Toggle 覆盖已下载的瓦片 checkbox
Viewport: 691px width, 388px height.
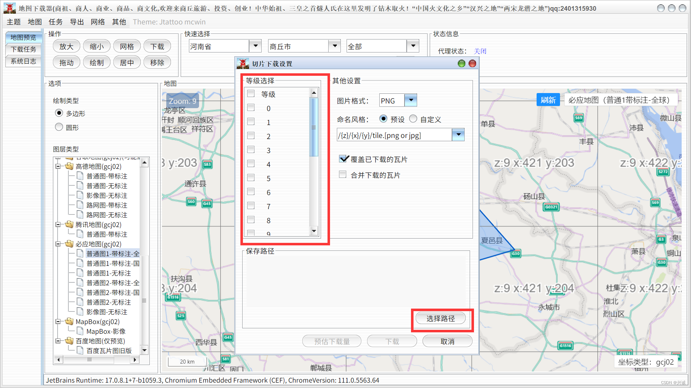(x=343, y=158)
